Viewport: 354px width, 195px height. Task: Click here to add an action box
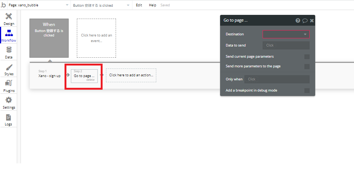(131, 75)
